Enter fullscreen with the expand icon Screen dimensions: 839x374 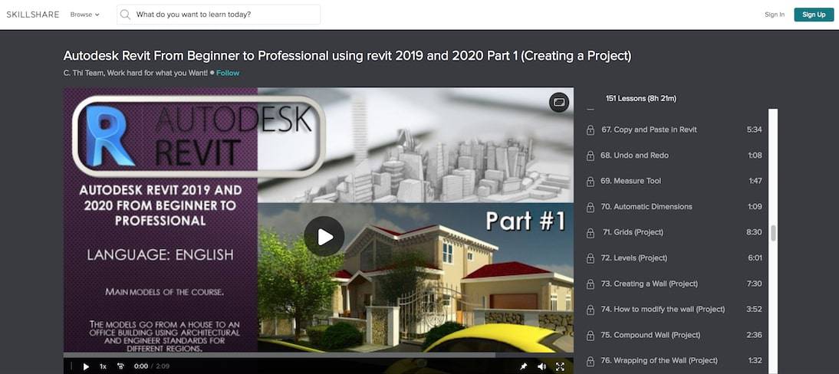pyautogui.click(x=560, y=366)
